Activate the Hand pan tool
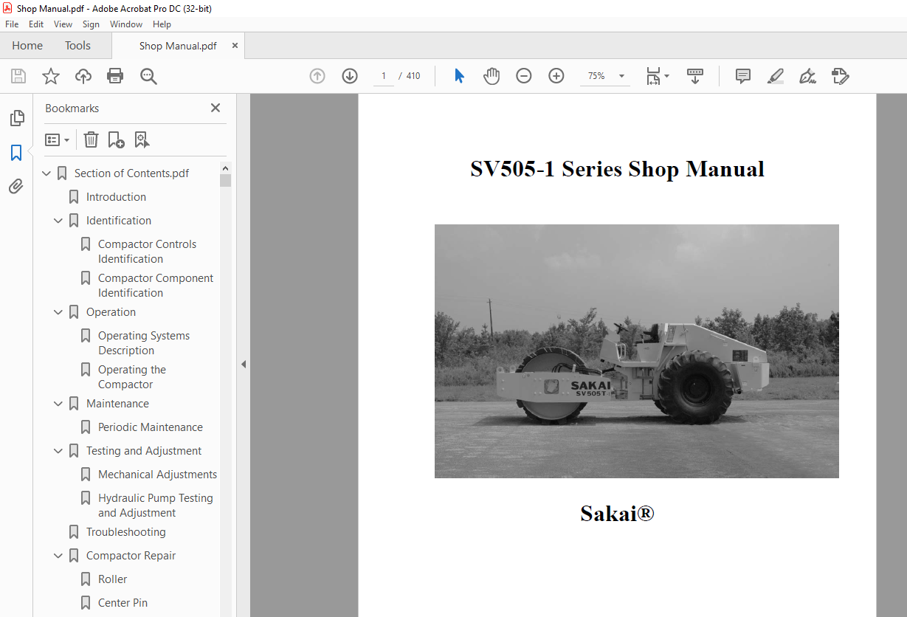The height and width of the screenshot is (617, 907). pos(492,76)
